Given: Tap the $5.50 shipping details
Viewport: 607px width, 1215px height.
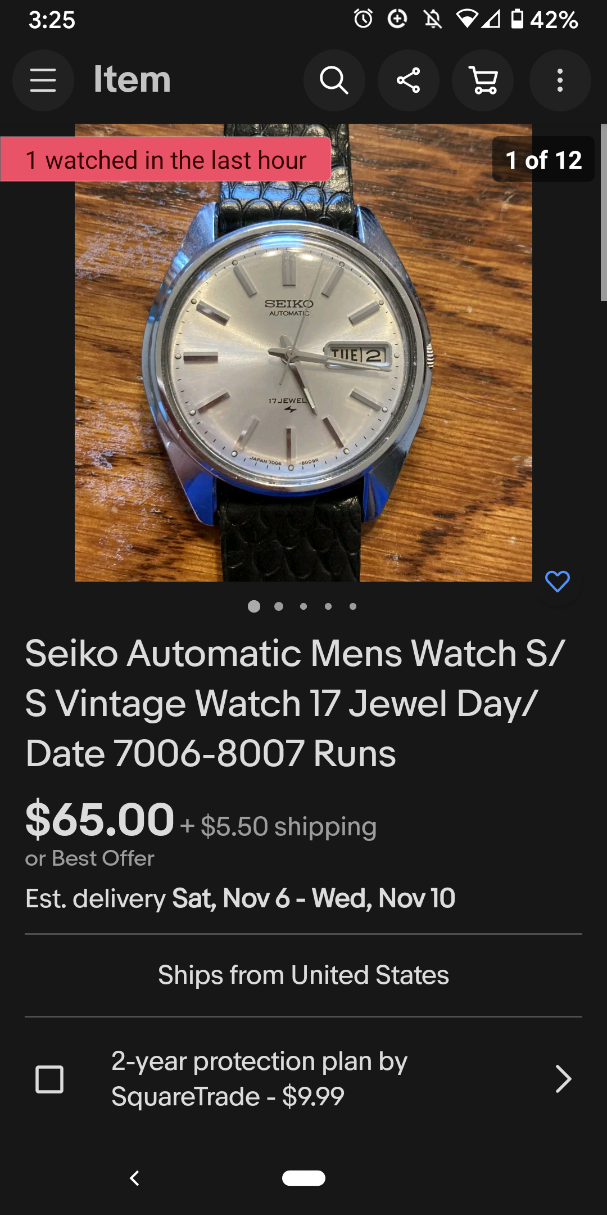Looking at the screenshot, I should (278, 826).
